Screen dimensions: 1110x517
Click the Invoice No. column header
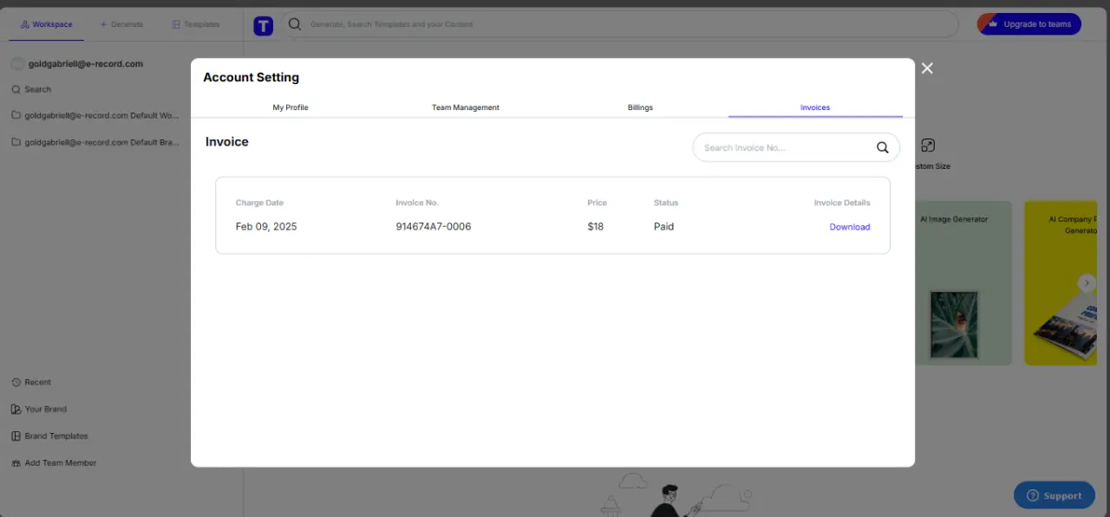click(417, 203)
